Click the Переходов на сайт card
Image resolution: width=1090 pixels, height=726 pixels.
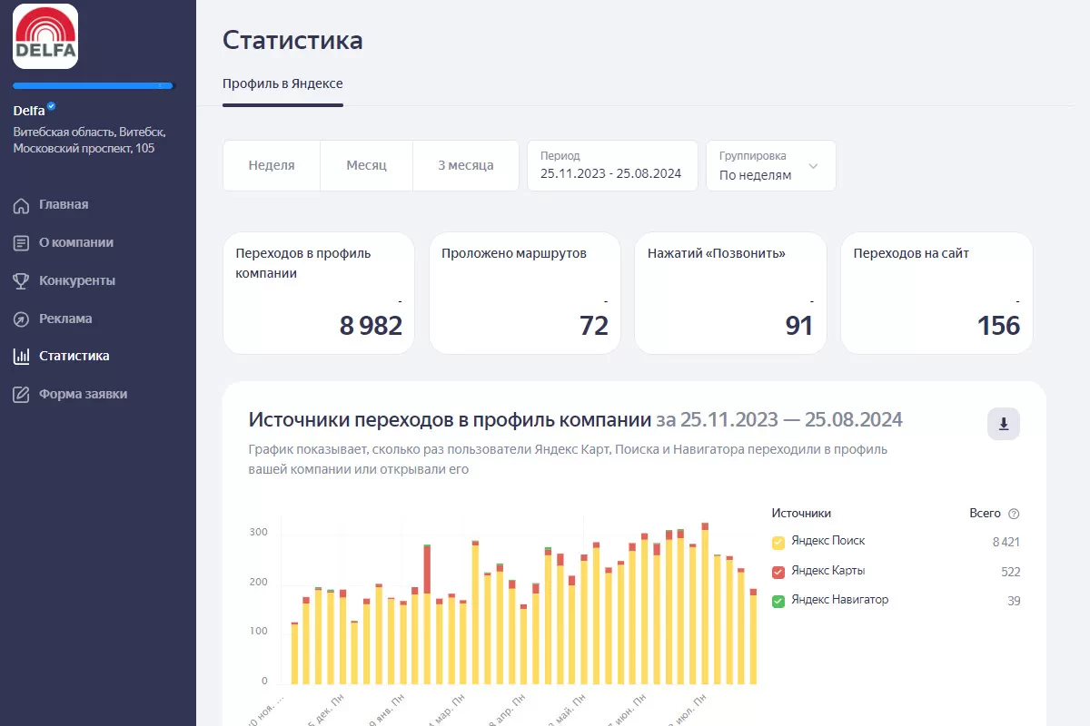point(936,293)
